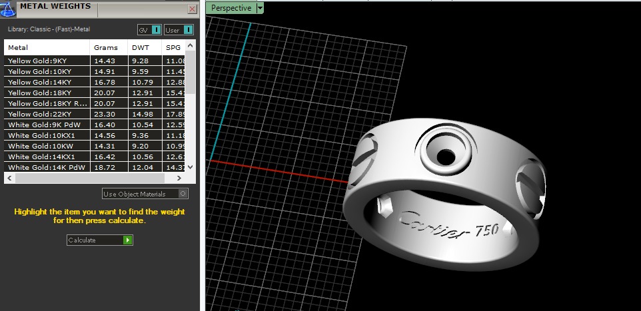This screenshot has height=311, width=641.
Task: Select the Yellow Gold:18KY row
Action: click(95, 93)
